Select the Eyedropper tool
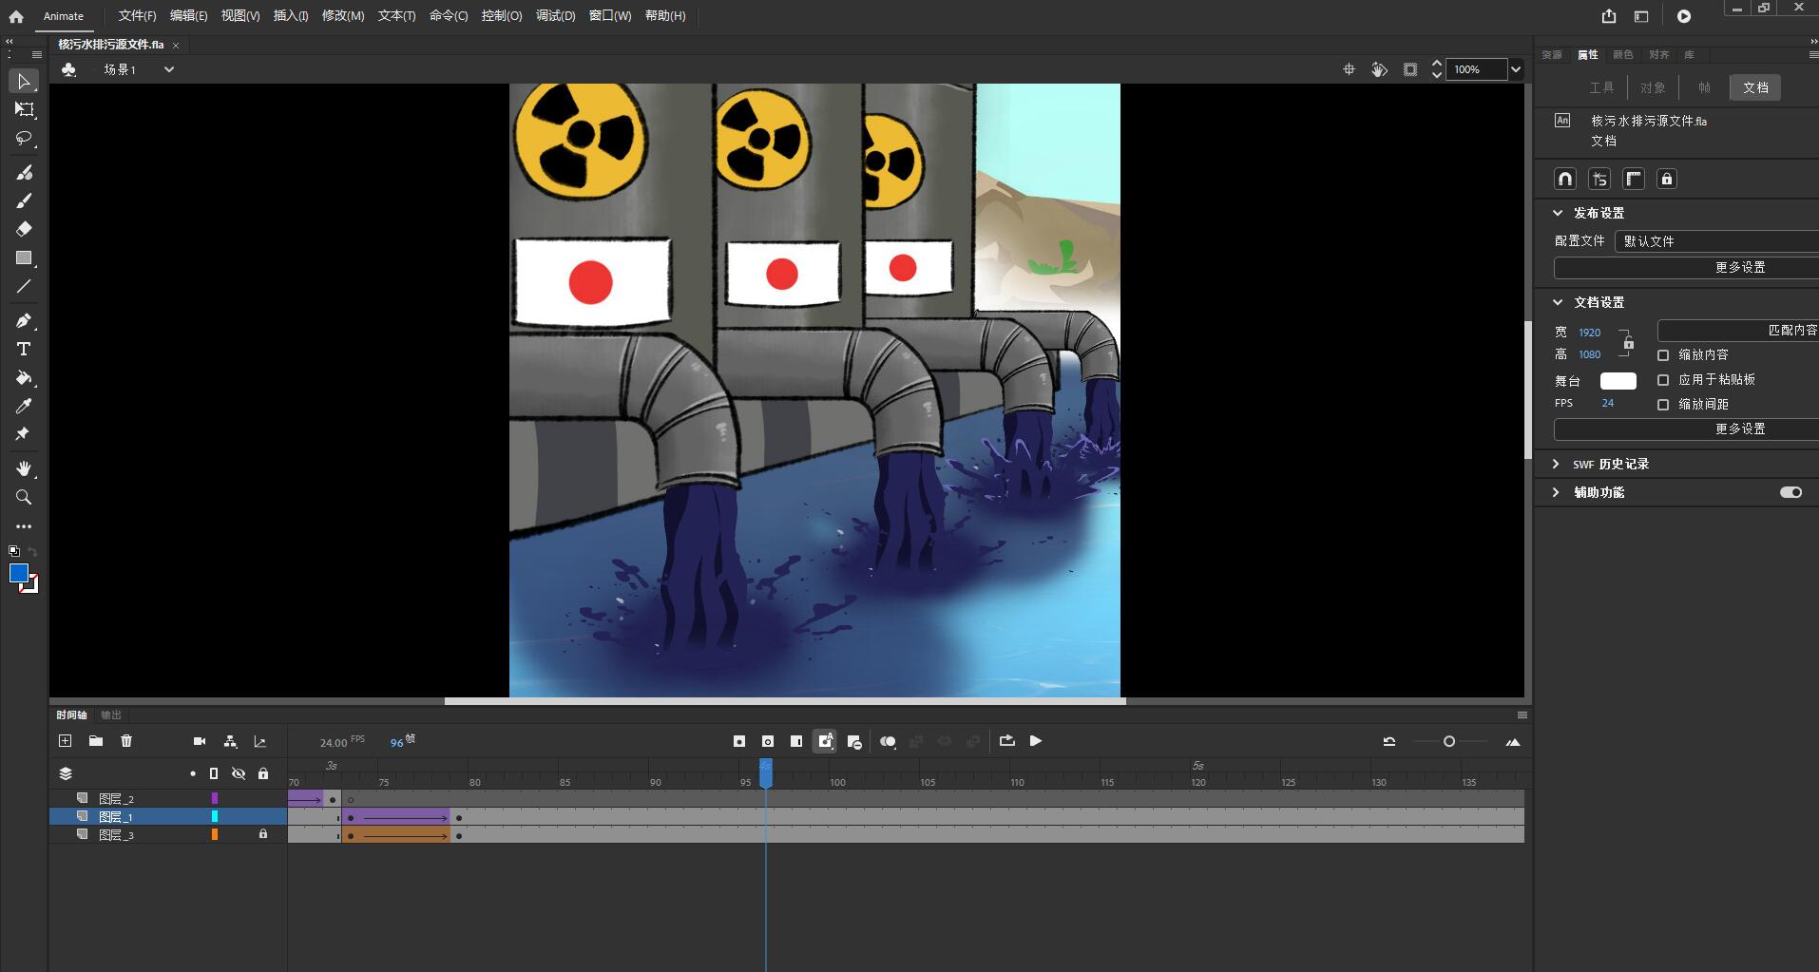 pyautogui.click(x=24, y=406)
